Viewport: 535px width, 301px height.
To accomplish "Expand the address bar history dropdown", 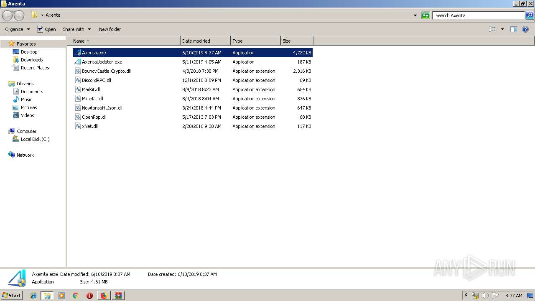I will [x=415, y=15].
